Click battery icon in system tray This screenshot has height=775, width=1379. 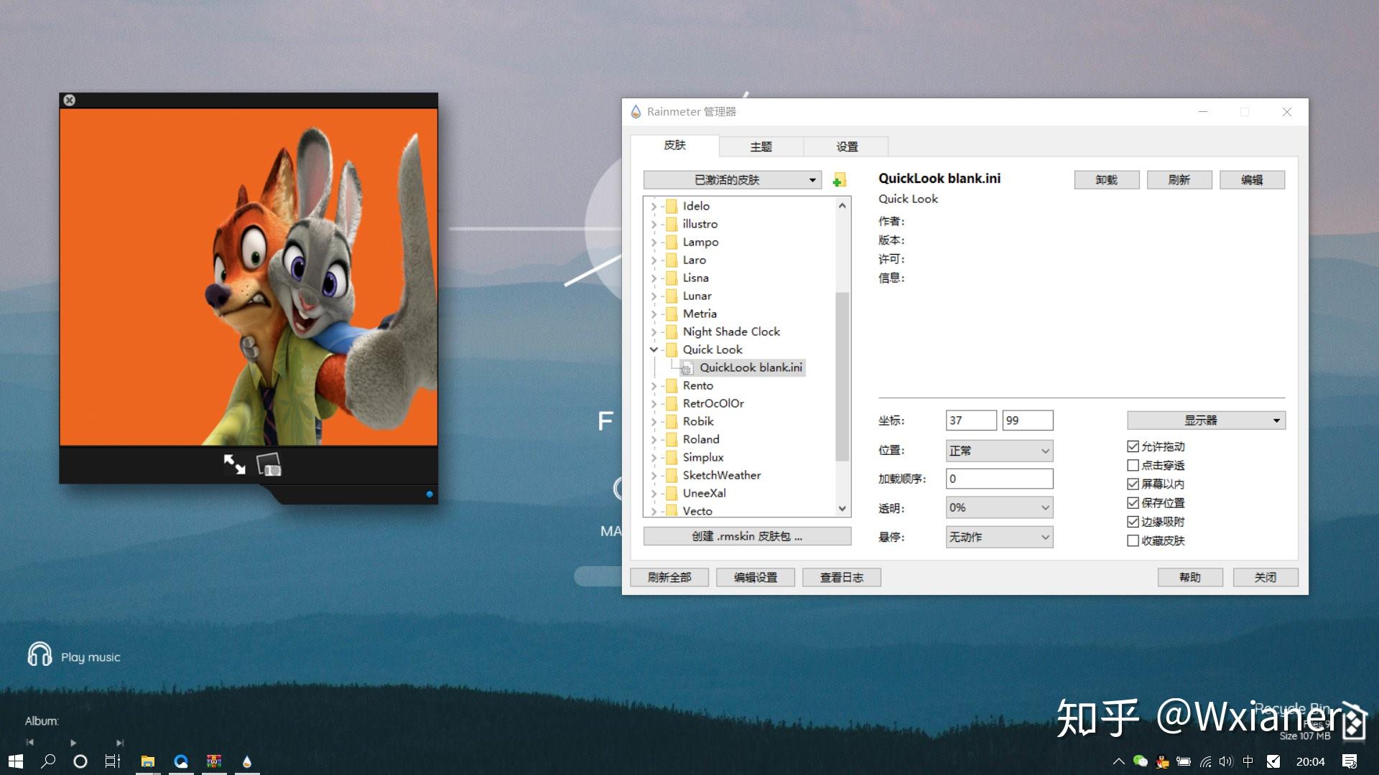[x=1184, y=761]
